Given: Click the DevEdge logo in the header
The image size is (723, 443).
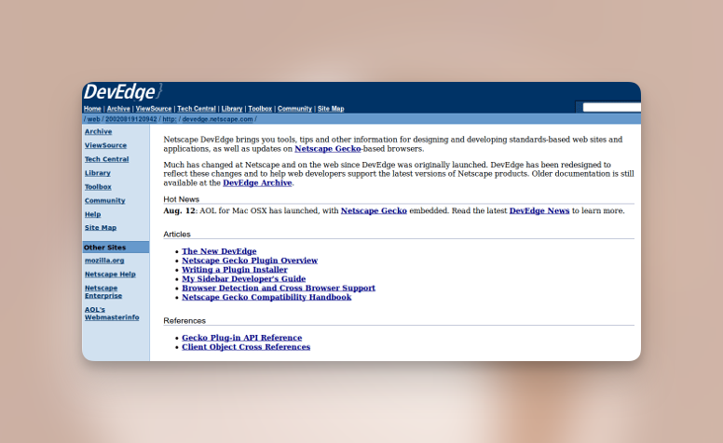Looking at the screenshot, I should pyautogui.click(x=122, y=92).
